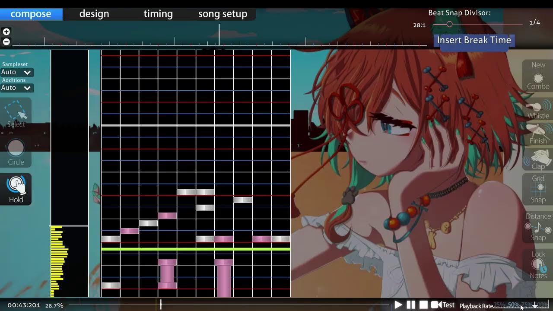Stop playback
The width and height of the screenshot is (553, 311).
pos(423,305)
